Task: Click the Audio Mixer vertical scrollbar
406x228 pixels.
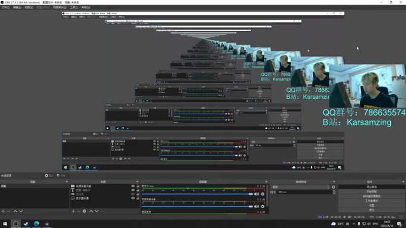Action: point(267,196)
